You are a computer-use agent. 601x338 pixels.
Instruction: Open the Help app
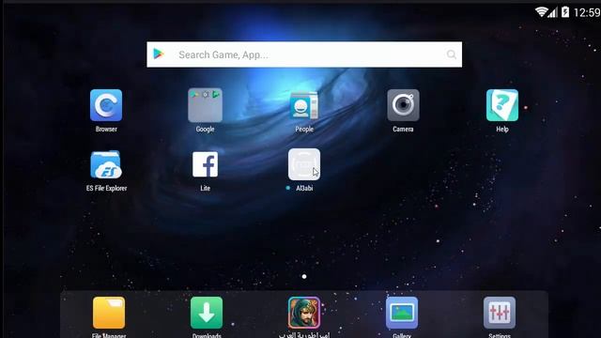(x=502, y=105)
